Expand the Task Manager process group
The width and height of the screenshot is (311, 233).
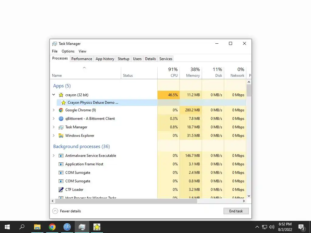point(53,127)
